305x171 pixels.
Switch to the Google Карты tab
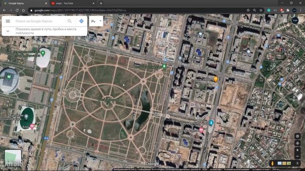pos(25,3)
